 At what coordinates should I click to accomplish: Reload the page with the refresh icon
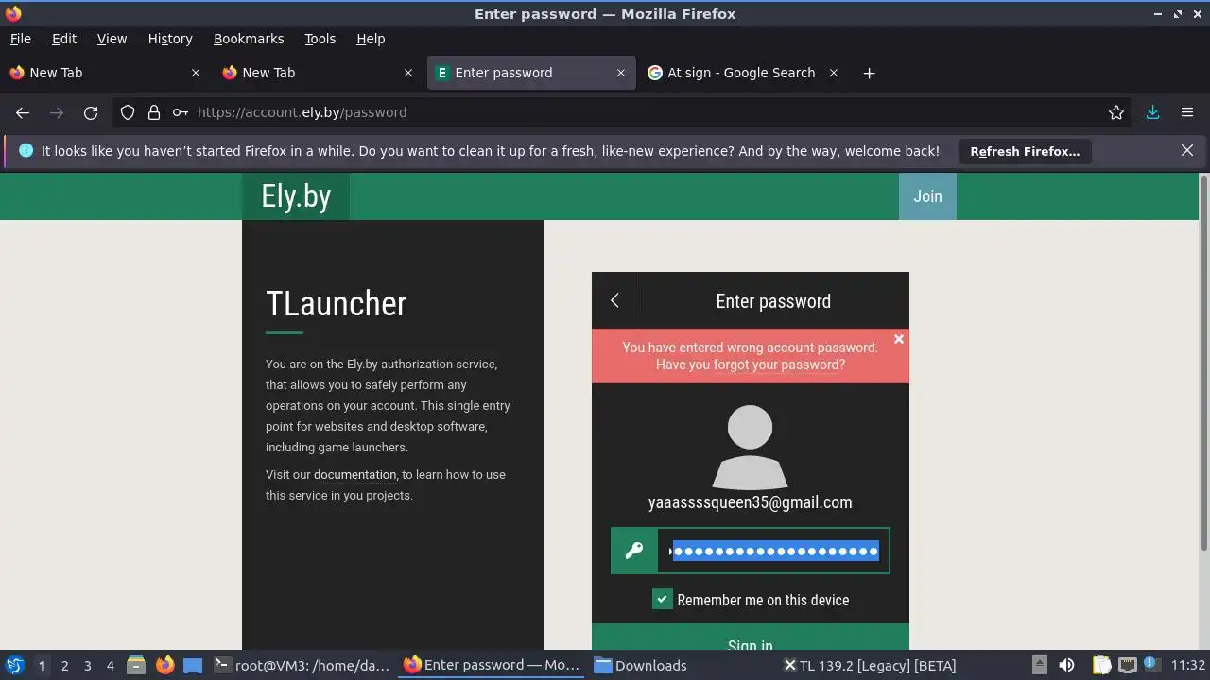pyautogui.click(x=91, y=112)
